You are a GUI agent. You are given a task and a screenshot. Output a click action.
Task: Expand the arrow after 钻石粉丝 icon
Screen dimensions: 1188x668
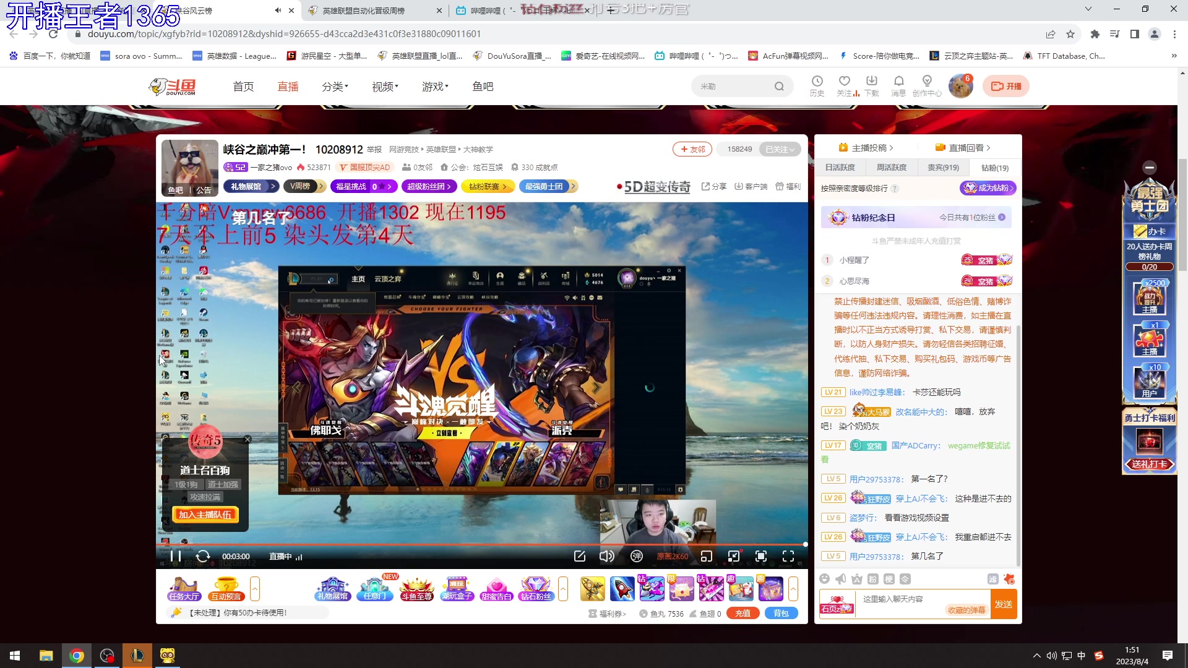(563, 589)
